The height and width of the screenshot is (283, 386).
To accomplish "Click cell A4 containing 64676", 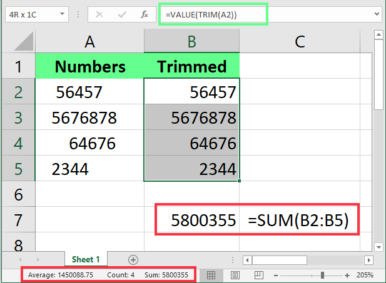I will pos(89,143).
